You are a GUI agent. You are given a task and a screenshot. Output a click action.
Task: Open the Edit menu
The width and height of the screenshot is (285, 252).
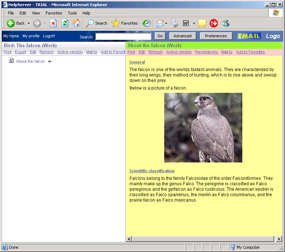coord(23,13)
